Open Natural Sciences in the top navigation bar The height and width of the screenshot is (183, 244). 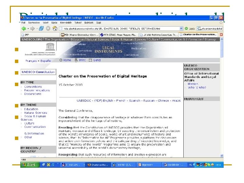click(x=98, y=39)
